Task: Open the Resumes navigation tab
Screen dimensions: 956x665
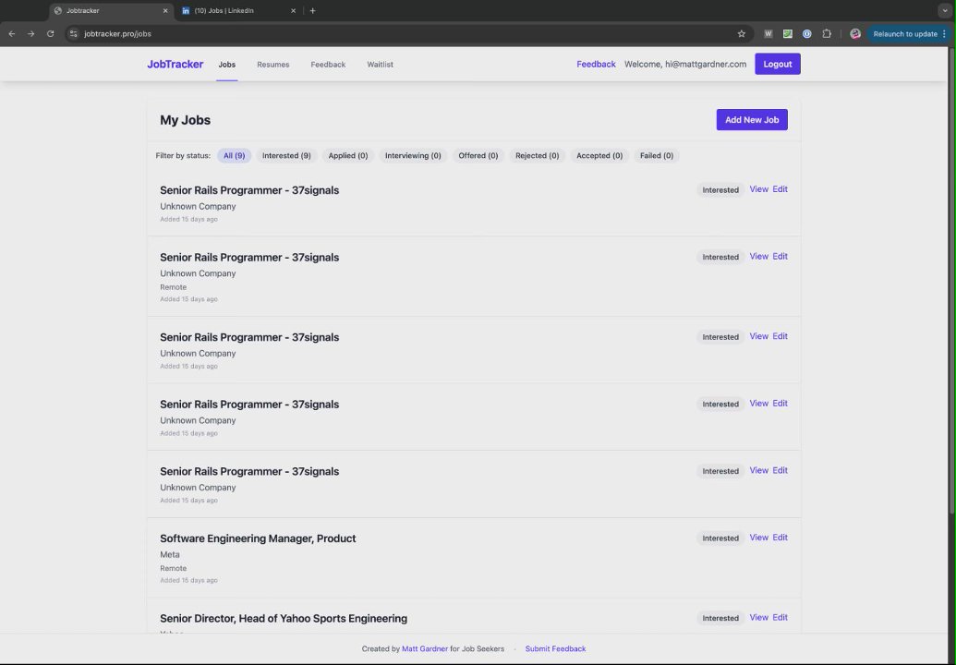Action: (x=272, y=65)
